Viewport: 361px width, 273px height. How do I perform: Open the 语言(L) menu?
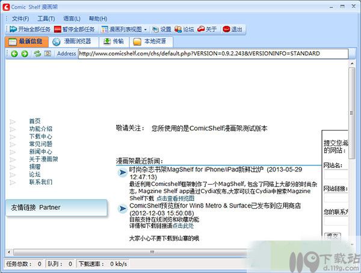point(72,19)
